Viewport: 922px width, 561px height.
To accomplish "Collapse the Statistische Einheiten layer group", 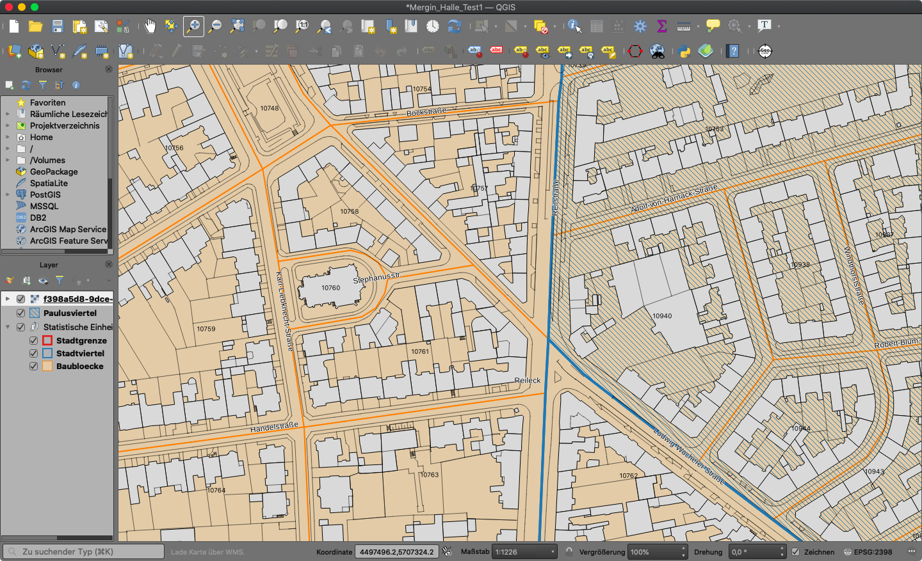I will [8, 327].
